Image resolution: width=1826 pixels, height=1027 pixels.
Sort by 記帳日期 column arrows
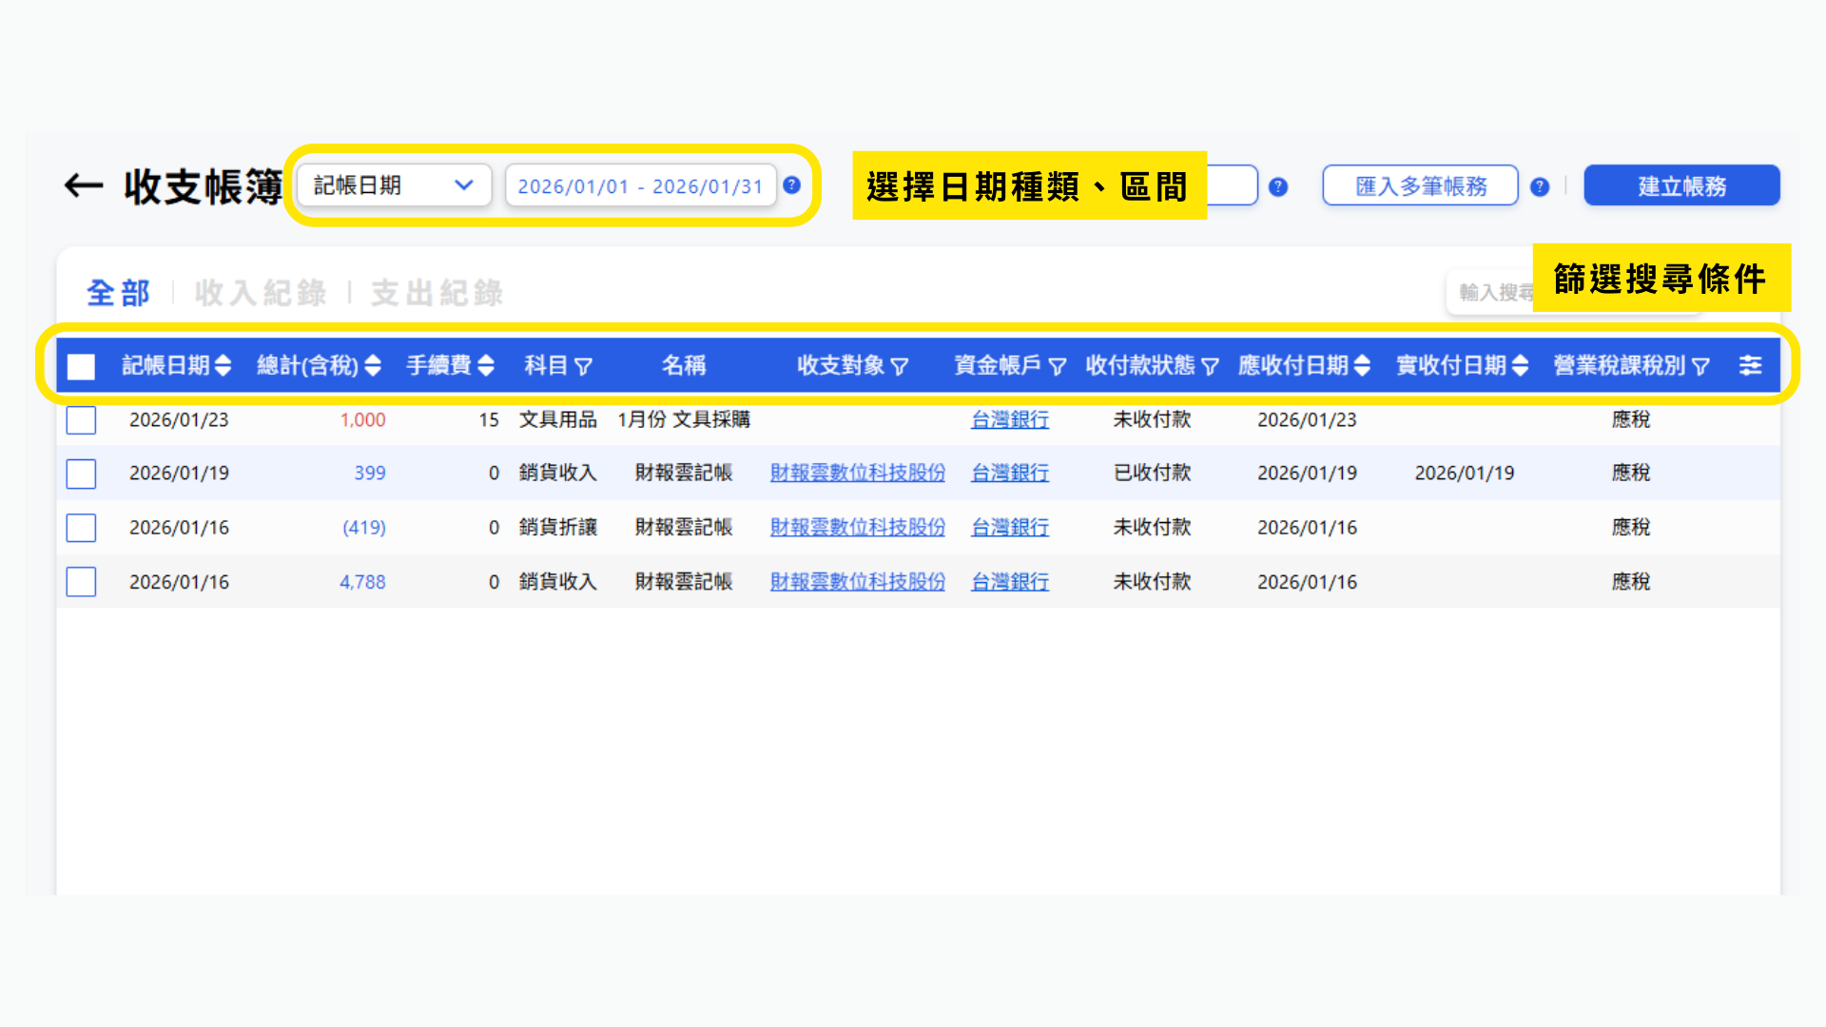[x=223, y=365]
